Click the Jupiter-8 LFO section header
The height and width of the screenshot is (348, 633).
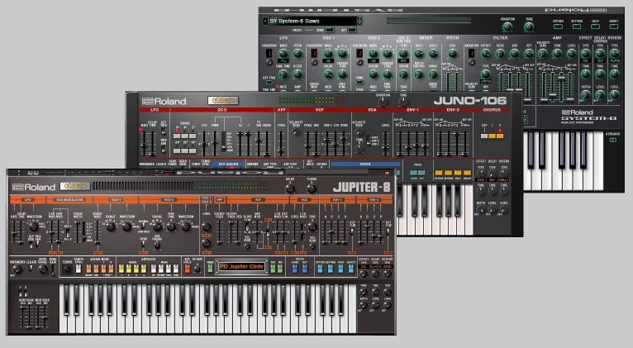tap(28, 200)
